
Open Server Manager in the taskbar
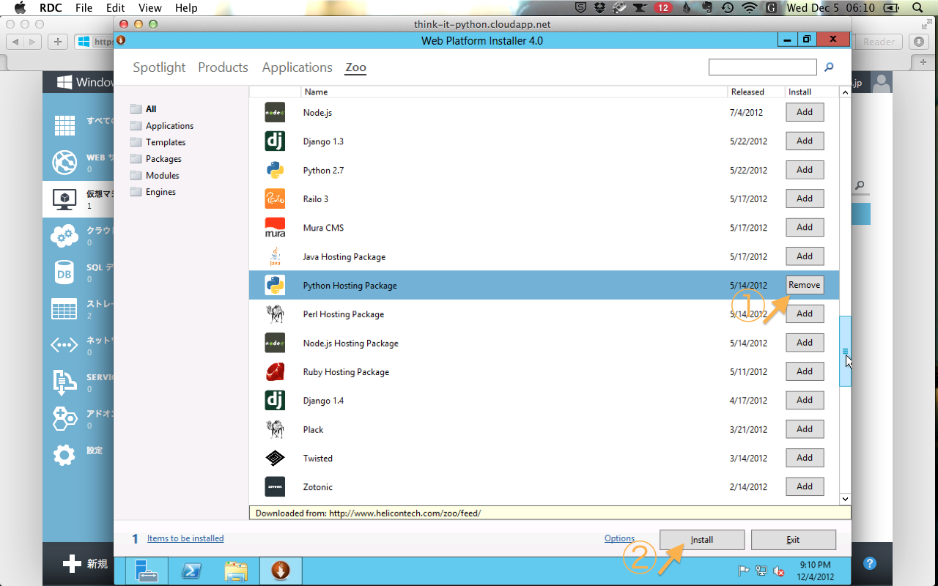pos(147,571)
